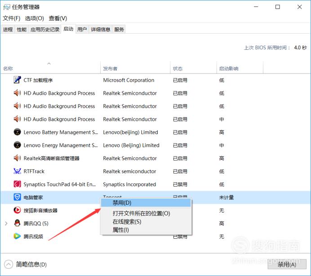Choose 在线搜索(S) in context menu
The image size is (311, 276).
tap(146, 222)
